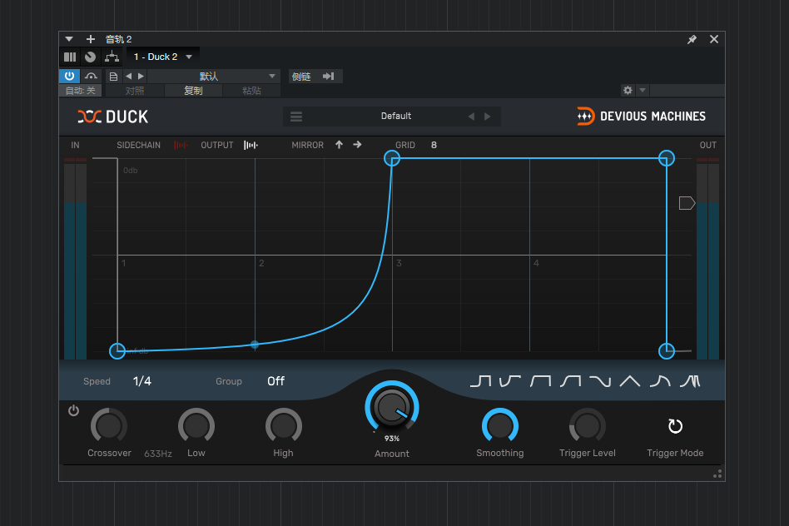
Task: Open the '1 - Duck 2' insert dropdown
Action: 189,57
